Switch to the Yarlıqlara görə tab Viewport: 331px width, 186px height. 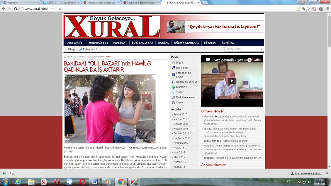[101, 3]
